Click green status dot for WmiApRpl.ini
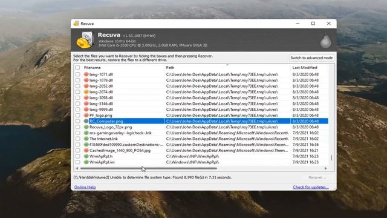The width and height of the screenshot is (387, 218). [x=86, y=162]
